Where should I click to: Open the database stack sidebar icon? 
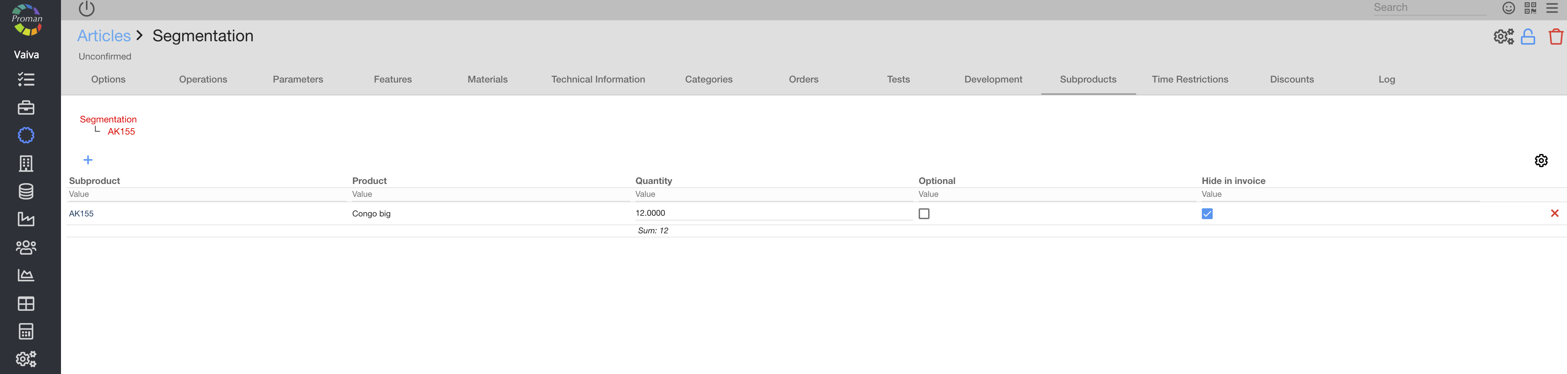point(26,191)
